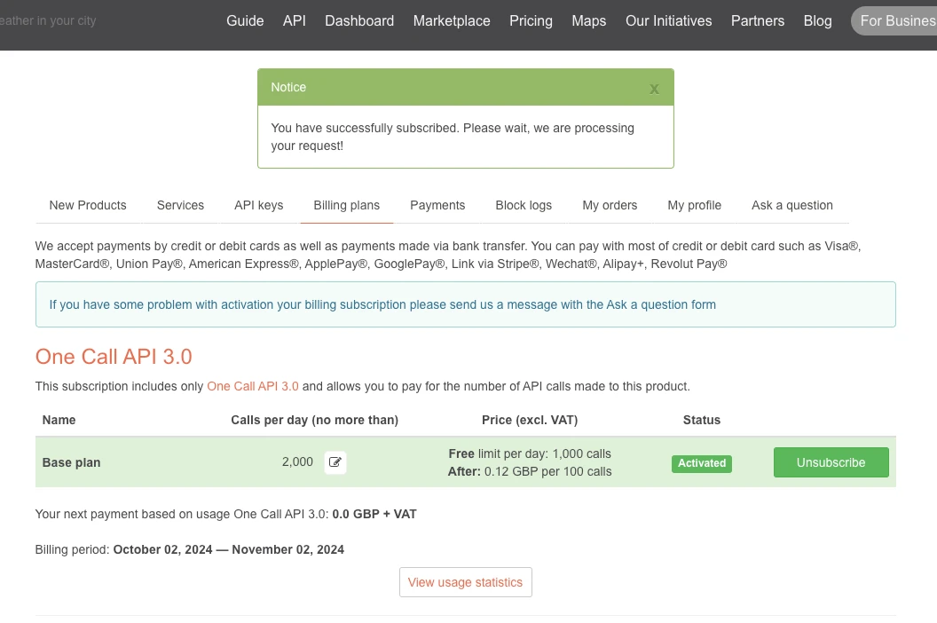Image resolution: width=937 pixels, height=623 pixels.
Task: Open View usage statistics
Action: coord(465,582)
